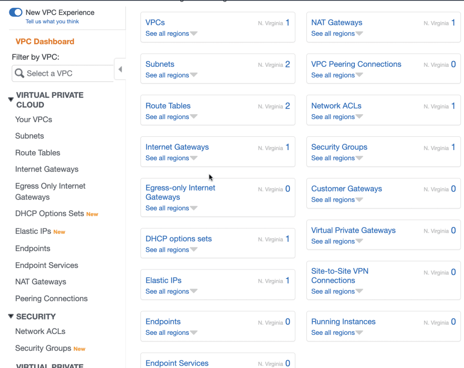Click the Running Instances card count 0
This screenshot has height=368, width=464.
point(453,322)
